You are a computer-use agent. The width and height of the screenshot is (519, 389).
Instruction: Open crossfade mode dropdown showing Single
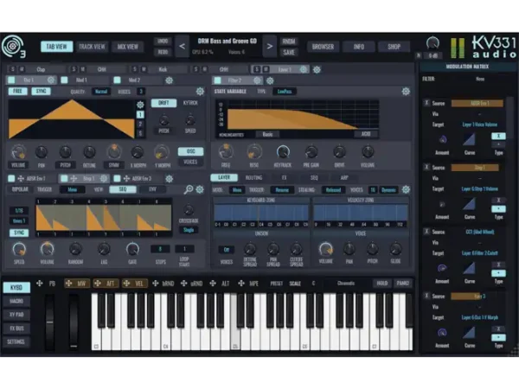189,230
